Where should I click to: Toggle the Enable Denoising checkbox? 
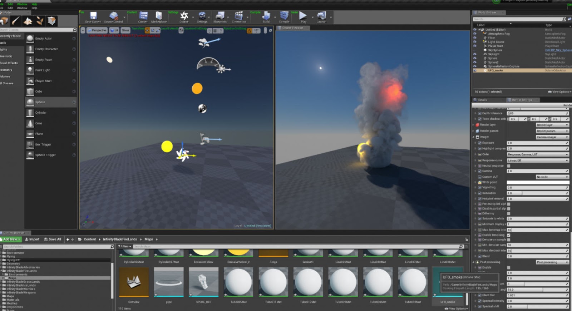[509, 235]
